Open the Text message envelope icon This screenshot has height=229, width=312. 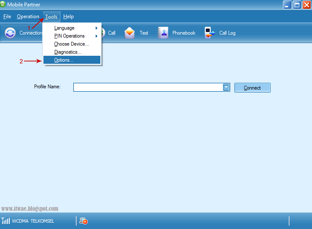(x=129, y=33)
